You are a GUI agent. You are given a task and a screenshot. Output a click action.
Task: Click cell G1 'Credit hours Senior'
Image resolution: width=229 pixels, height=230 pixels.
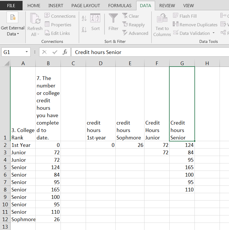click(182, 104)
